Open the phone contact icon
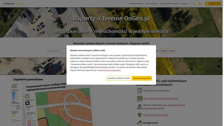This screenshot has width=224, height=126. click(x=194, y=4)
